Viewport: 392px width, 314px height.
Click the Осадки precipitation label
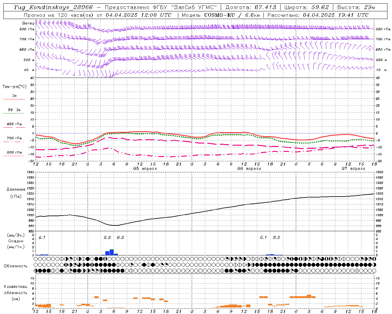[x=16, y=241]
